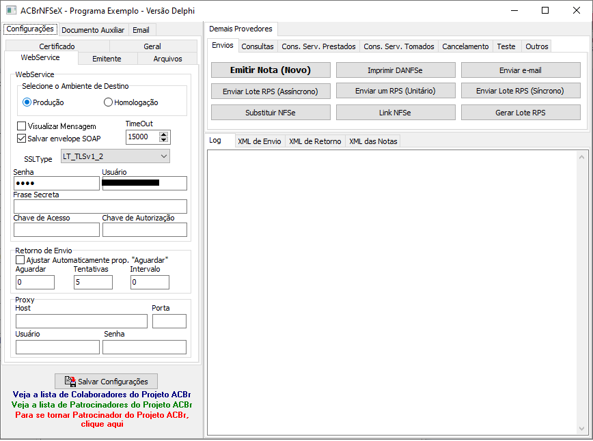Open the Documento Auxiliar tab
The width and height of the screenshot is (593, 441).
[93, 30]
